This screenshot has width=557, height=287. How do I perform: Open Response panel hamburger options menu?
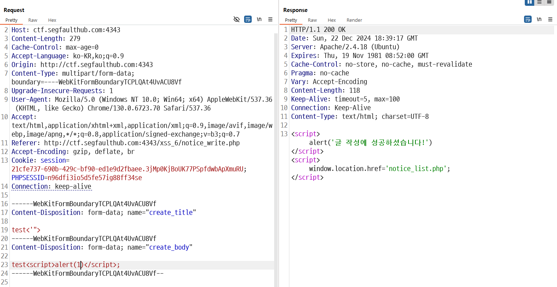click(x=550, y=19)
